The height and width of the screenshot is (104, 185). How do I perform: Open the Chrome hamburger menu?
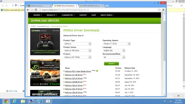pos(163,10)
